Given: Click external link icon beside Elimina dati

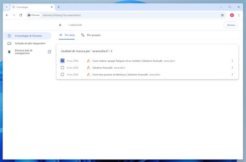Looking at the screenshot, I should click(50, 52).
